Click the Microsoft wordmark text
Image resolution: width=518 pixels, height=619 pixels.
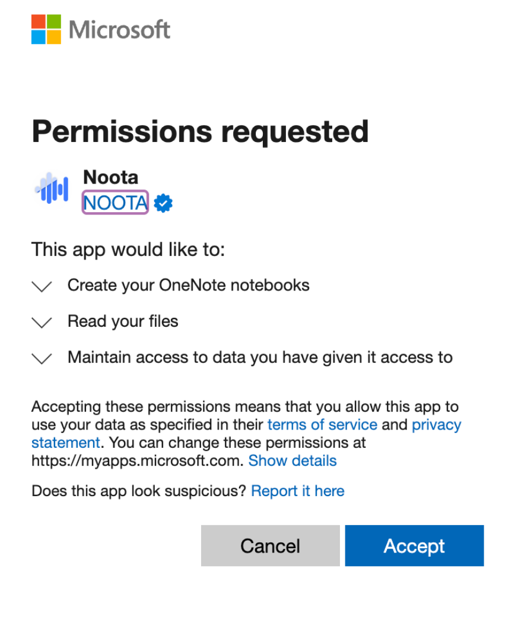point(120,30)
